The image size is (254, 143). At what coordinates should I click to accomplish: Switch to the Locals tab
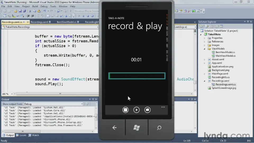(21, 135)
